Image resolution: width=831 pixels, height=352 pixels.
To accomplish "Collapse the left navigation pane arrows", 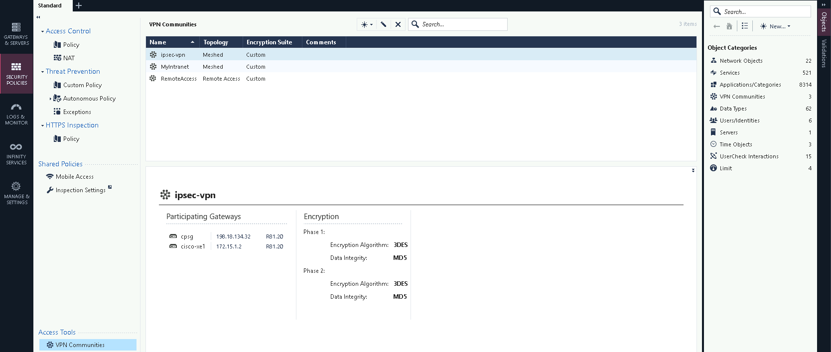I will [x=38, y=17].
